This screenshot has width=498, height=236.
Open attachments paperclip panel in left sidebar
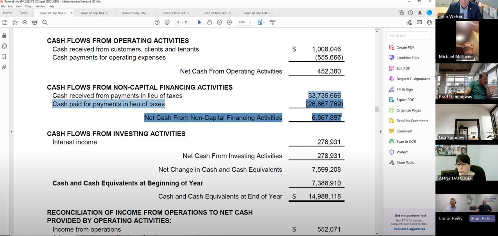tap(4, 67)
